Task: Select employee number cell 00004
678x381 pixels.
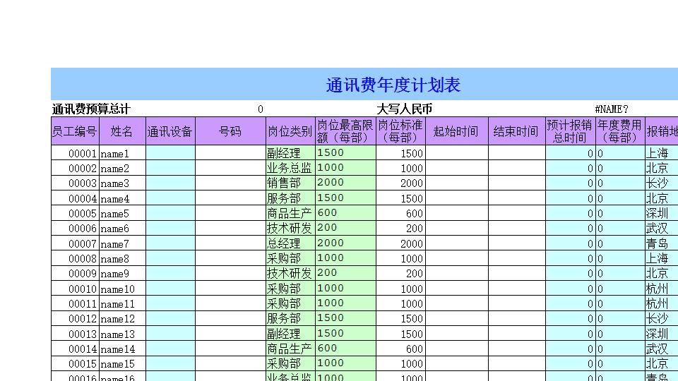Action: (x=76, y=198)
